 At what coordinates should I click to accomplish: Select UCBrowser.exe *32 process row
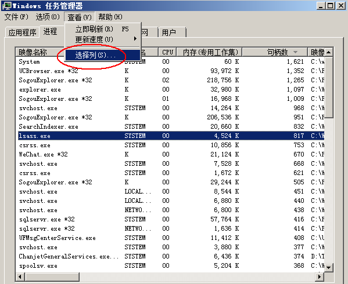click(x=171, y=71)
